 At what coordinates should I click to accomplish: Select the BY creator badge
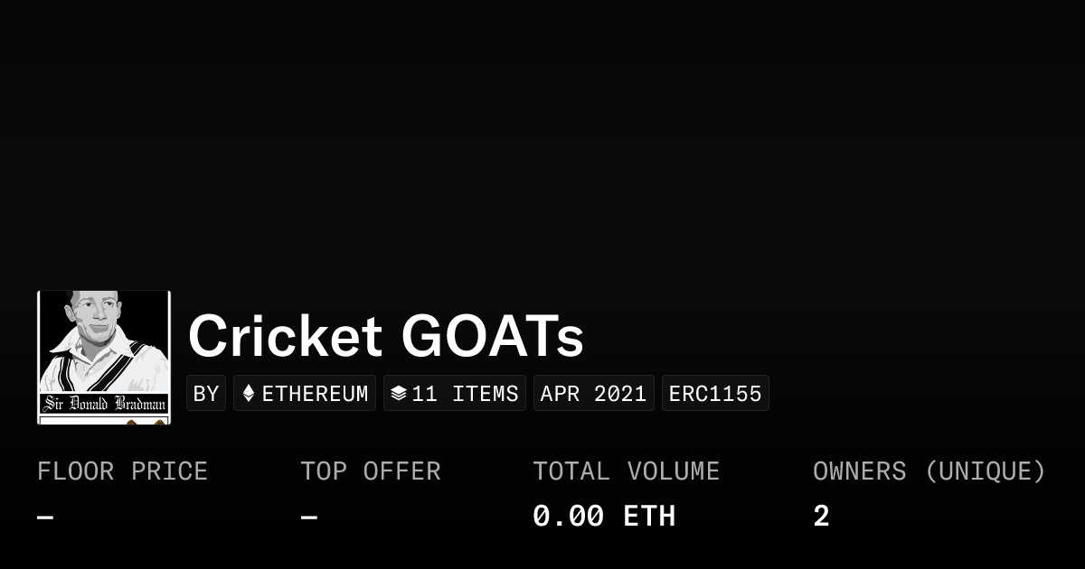click(x=206, y=394)
